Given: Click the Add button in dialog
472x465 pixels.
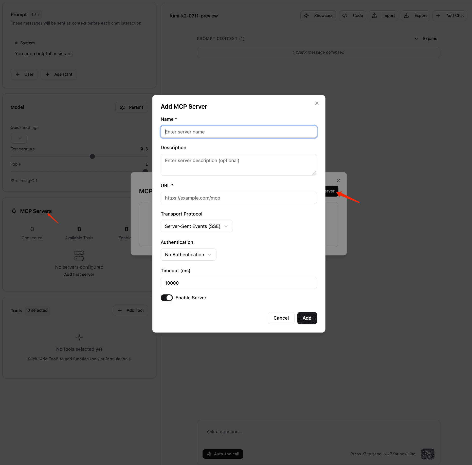Looking at the screenshot, I should click(x=307, y=318).
